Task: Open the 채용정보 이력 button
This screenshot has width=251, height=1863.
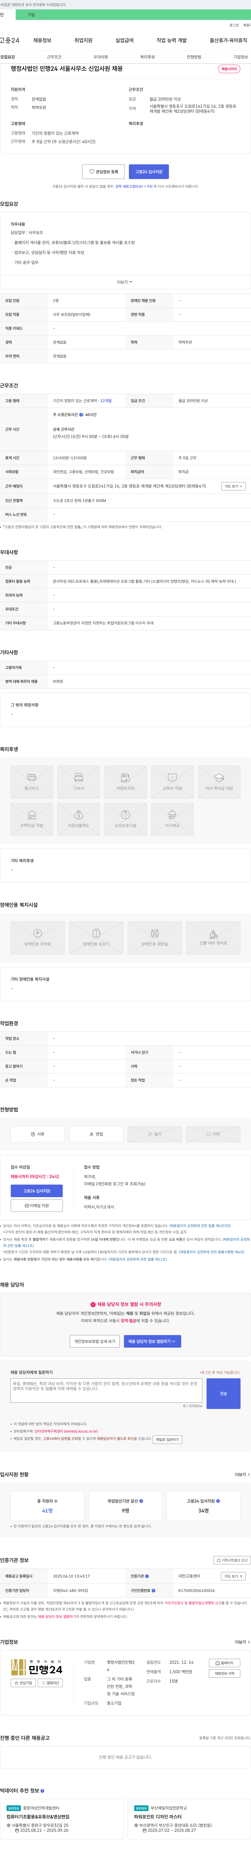Action: pos(224,1673)
